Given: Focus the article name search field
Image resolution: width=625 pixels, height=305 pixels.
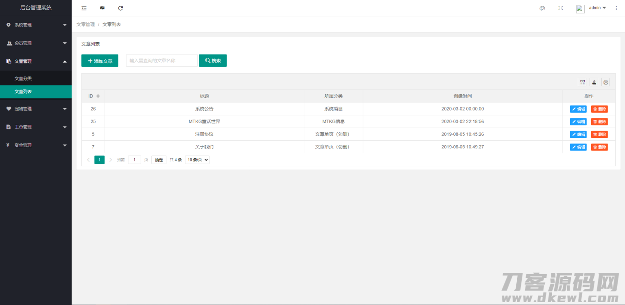Looking at the screenshot, I should (162, 61).
